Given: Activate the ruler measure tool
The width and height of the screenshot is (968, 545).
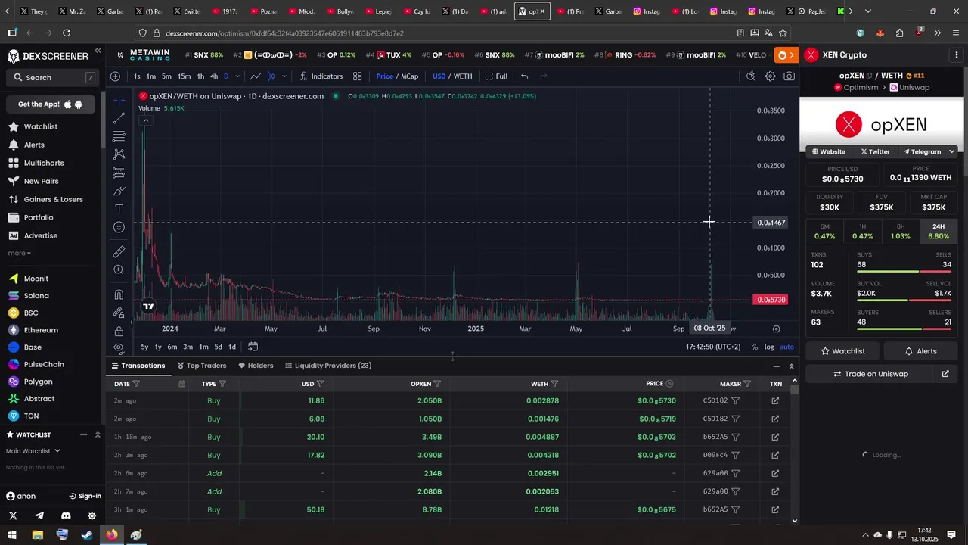Looking at the screenshot, I should click(x=119, y=251).
